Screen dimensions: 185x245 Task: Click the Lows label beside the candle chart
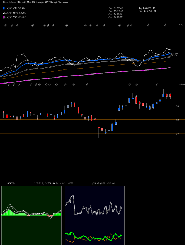click(182, 84)
